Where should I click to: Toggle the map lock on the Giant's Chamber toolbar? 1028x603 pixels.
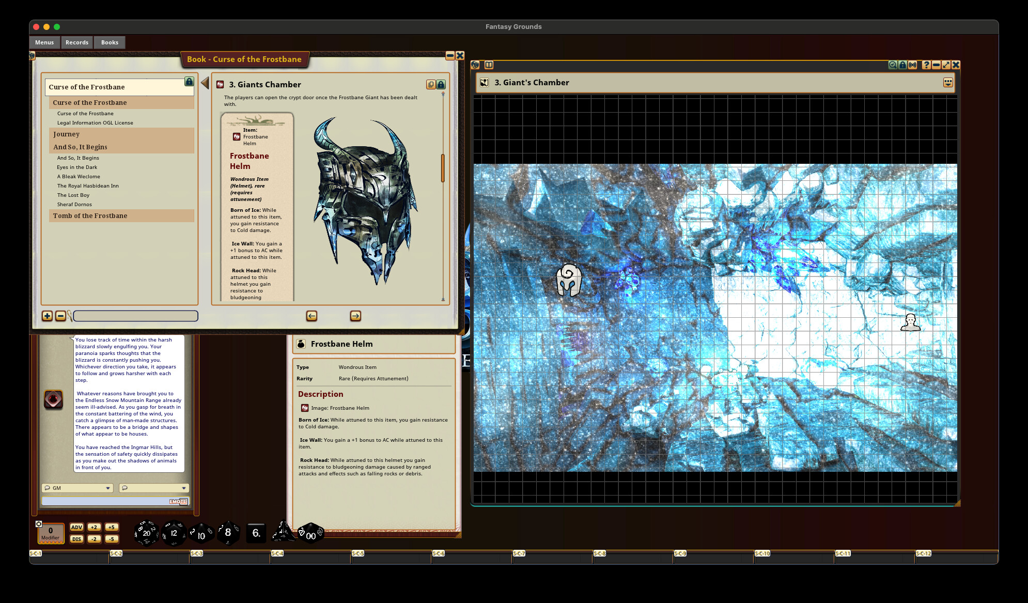tap(902, 65)
